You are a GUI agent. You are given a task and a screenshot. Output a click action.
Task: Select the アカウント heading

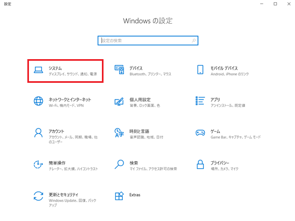pyautogui.click(x=56, y=131)
